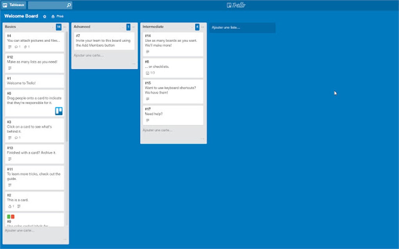This screenshot has width=399, height=249.
Task: Click the paperclip attachment icon on card #4
Action: click(25, 47)
